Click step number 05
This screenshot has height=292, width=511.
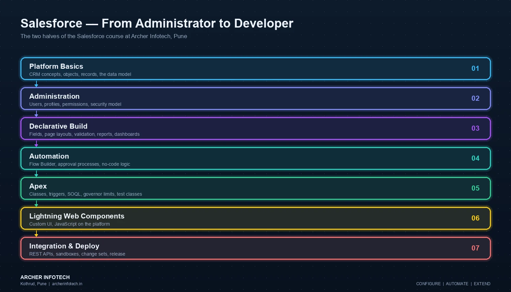click(x=475, y=188)
